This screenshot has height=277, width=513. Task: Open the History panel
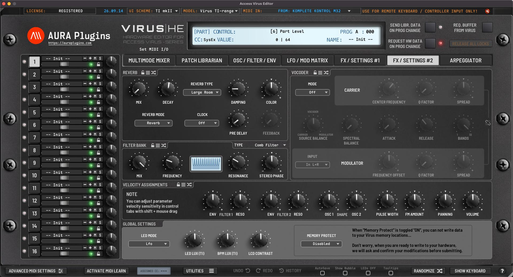290,271
